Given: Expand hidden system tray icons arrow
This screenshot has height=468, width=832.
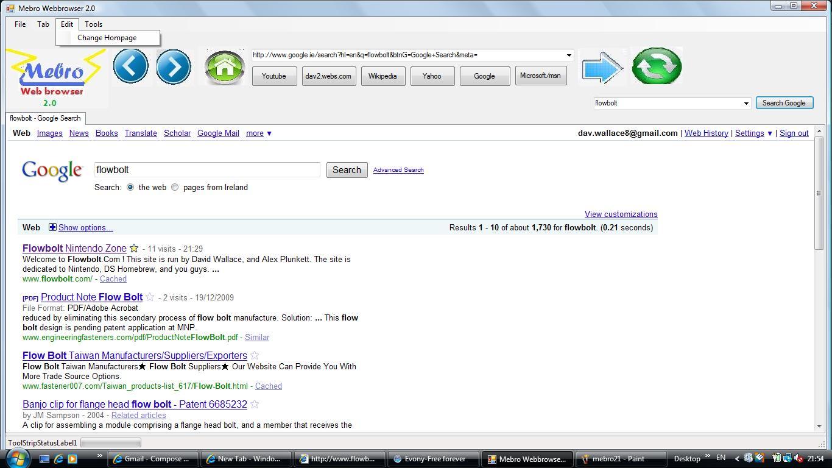Looking at the screenshot, I should tap(737, 458).
